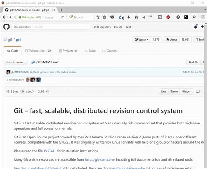
Task: Click the git breadcrumb before README.md
Action: point(33,62)
